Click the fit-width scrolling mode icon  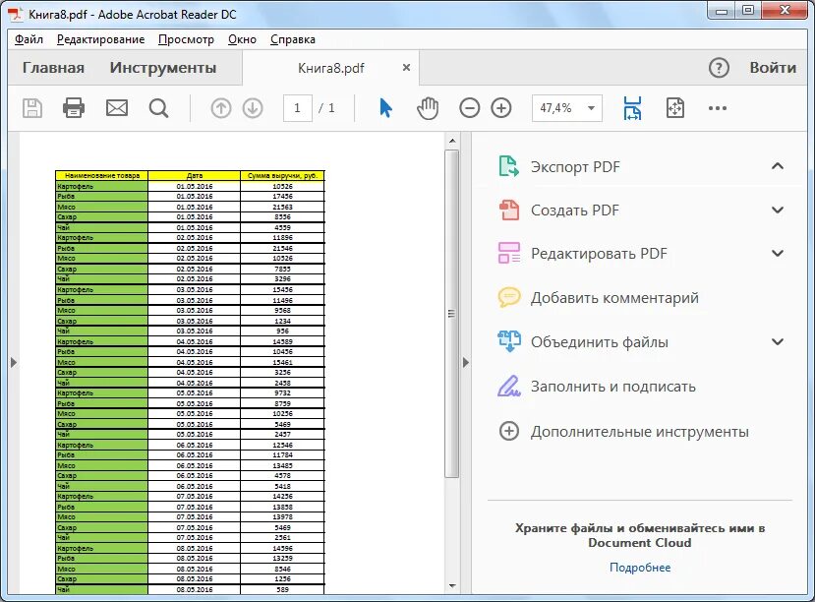tap(632, 108)
